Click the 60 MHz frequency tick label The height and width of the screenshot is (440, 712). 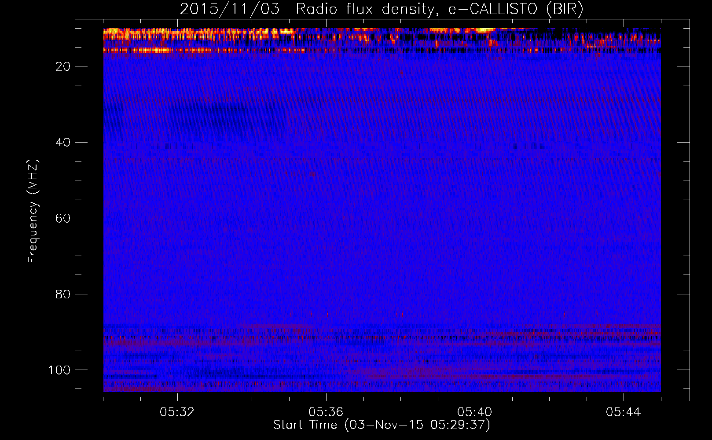click(63, 218)
